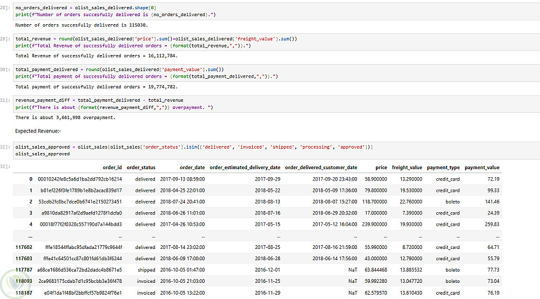Image resolution: width=540 pixels, height=299 pixels.
Task: Click freight value 13.290000
Action: (411, 179)
